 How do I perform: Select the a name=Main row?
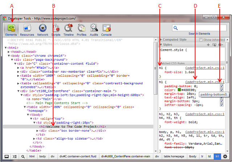tap(44, 99)
